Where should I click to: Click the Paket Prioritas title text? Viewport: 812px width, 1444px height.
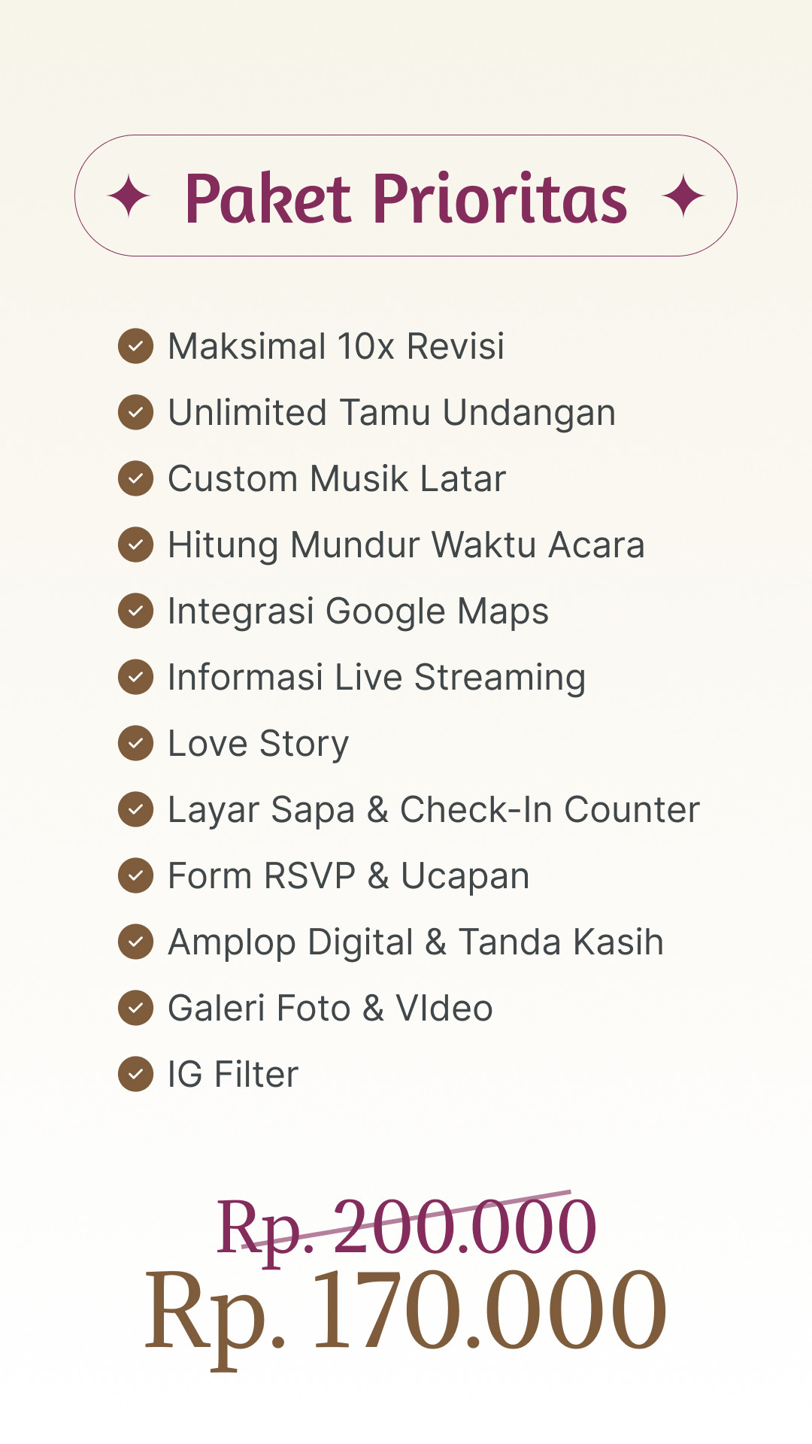(406, 198)
